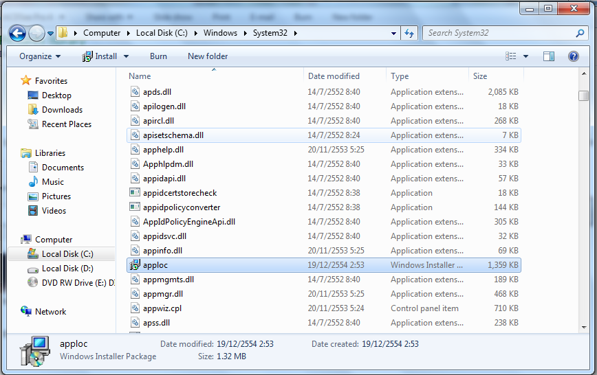Expand the Computer breadcrumb arrow
The width and height of the screenshot is (597, 375).
(x=128, y=33)
